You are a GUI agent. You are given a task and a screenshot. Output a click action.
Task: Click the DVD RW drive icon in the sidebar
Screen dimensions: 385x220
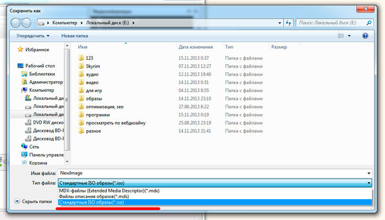coord(28,122)
